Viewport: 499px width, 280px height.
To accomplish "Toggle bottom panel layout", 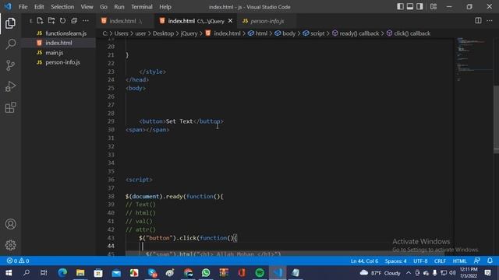I will click(410, 6).
